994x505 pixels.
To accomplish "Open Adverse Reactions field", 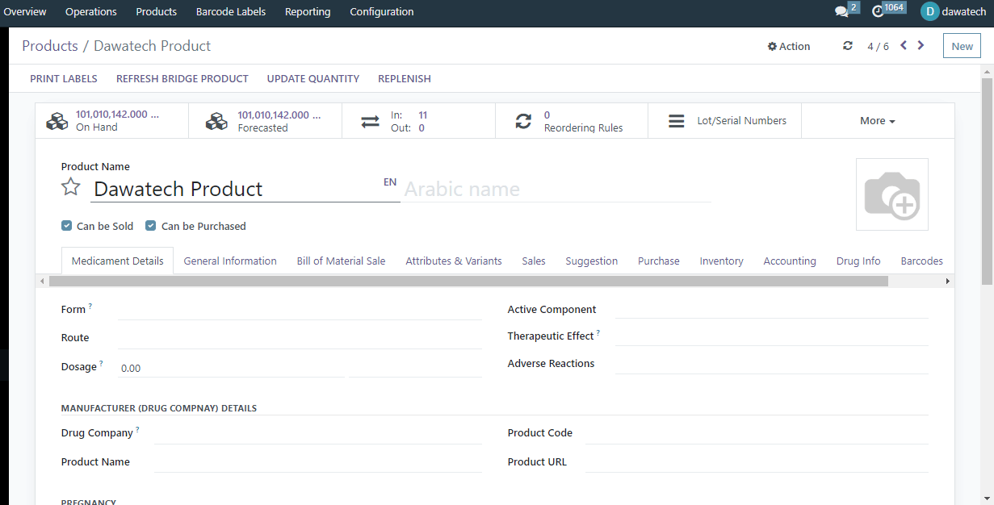I will point(772,364).
